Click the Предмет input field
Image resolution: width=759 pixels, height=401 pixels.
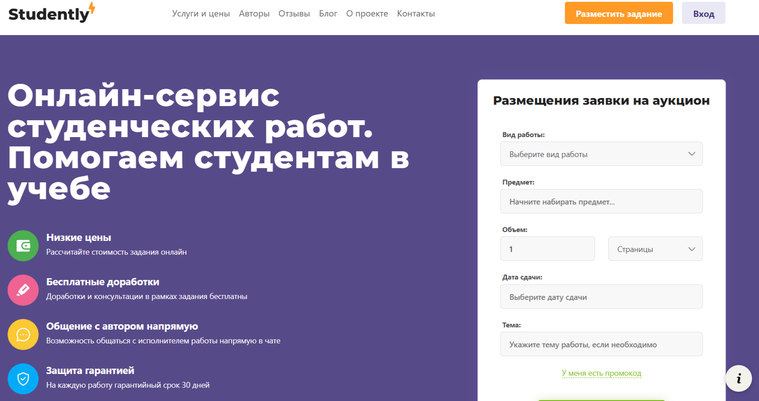click(x=601, y=201)
